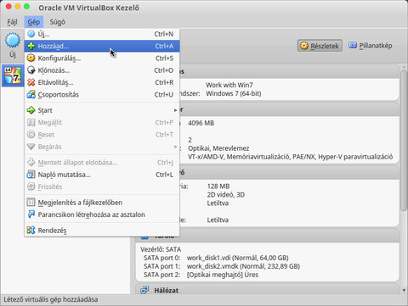Select the Windows 7 VM icon
The image size is (408, 306).
(13, 75)
